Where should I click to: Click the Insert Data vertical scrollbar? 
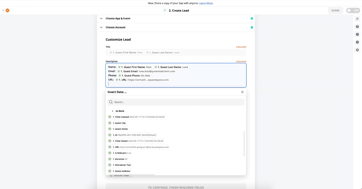click(x=244, y=144)
